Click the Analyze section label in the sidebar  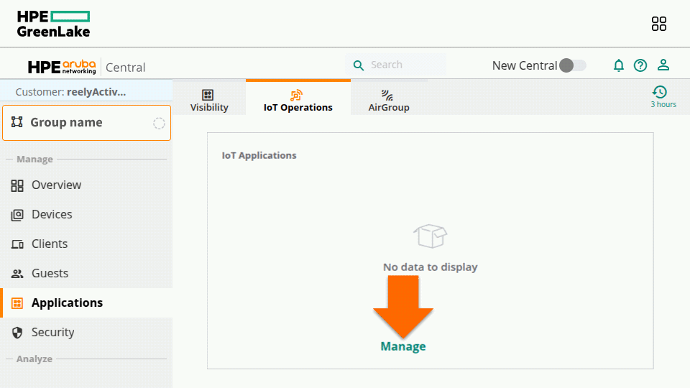pos(34,359)
